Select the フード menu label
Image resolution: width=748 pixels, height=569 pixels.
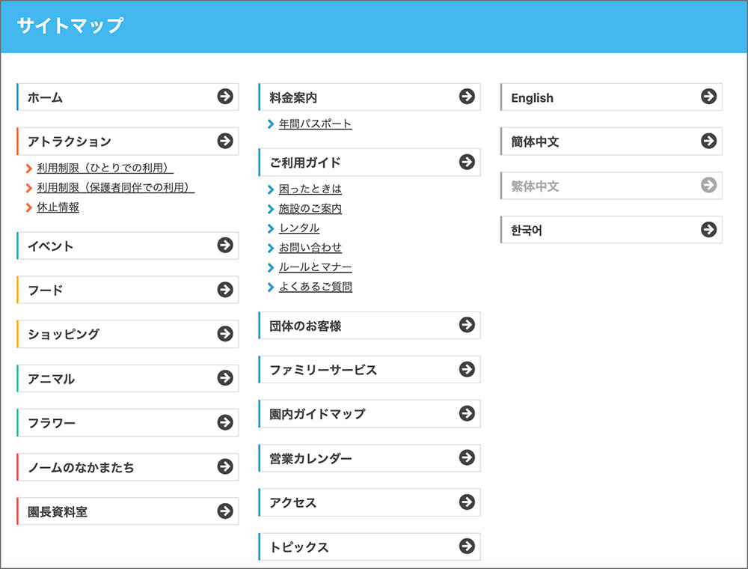(46, 290)
